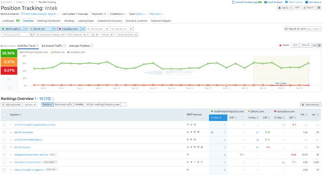324x178 pixels.
Task: Switch to the Competitors Discovery tab
Action: coord(109,21)
